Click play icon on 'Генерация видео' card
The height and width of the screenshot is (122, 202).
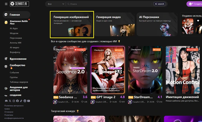click(123, 31)
